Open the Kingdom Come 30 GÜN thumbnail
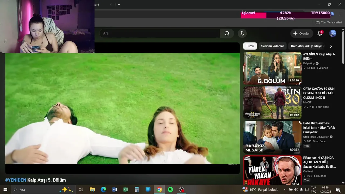The width and height of the screenshot is (345, 194). tap(272, 103)
